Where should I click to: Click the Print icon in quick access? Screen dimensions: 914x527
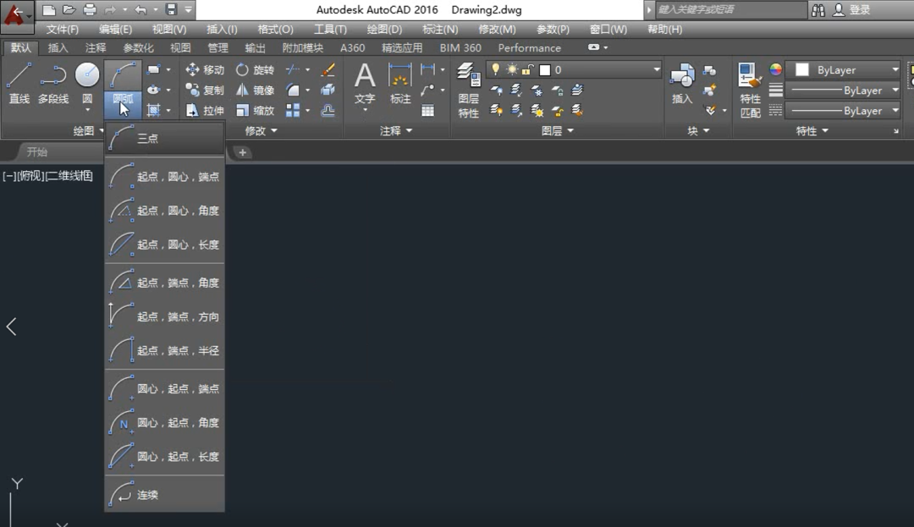coord(89,10)
